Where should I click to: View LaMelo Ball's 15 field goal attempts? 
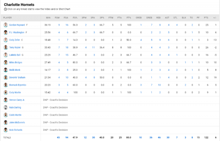point(67,55)
